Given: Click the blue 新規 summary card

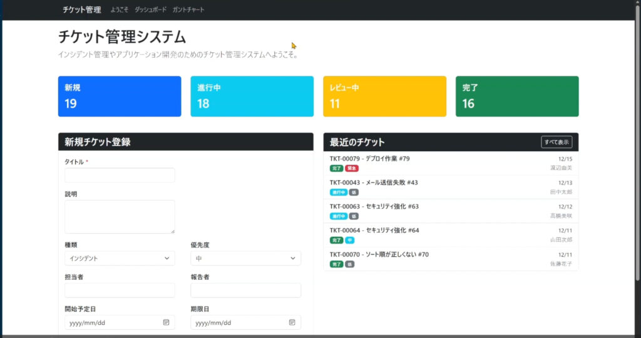Looking at the screenshot, I should pos(120,96).
